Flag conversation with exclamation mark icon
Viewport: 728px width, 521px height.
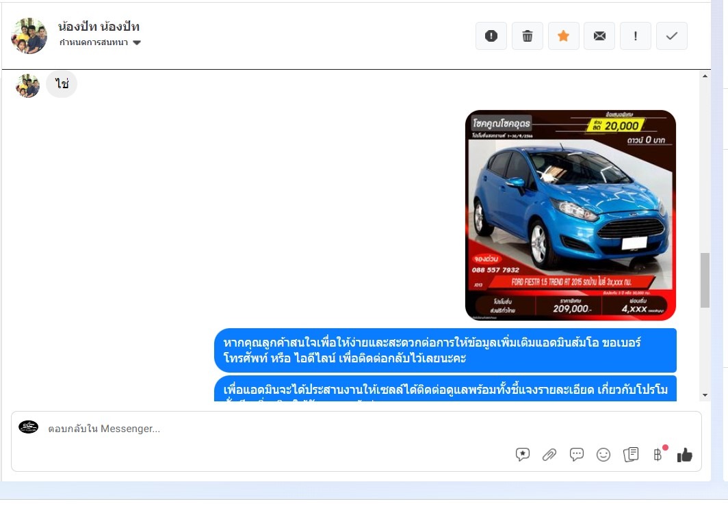tap(636, 36)
